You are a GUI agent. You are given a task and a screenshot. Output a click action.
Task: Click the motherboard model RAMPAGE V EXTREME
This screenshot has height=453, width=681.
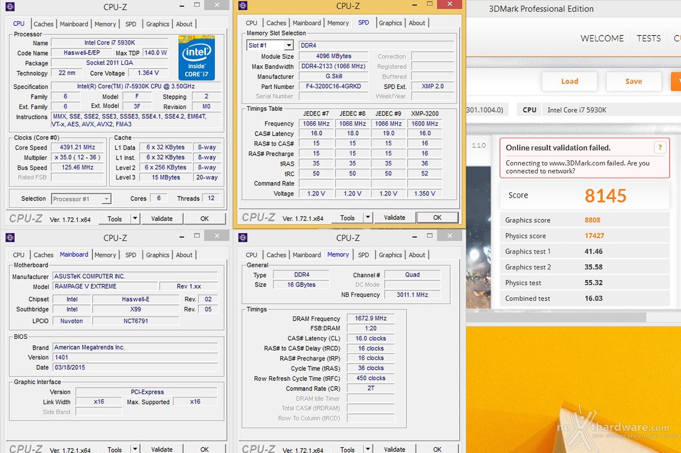coord(104,286)
